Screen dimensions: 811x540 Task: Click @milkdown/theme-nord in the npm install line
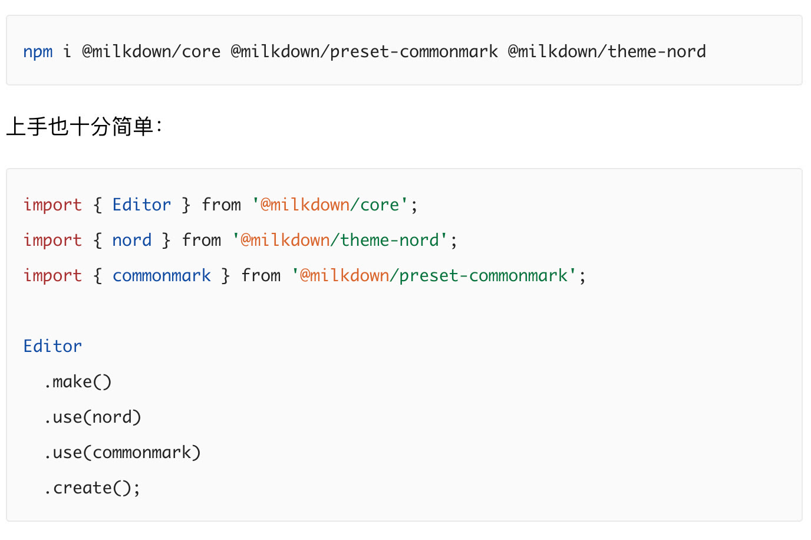606,52
